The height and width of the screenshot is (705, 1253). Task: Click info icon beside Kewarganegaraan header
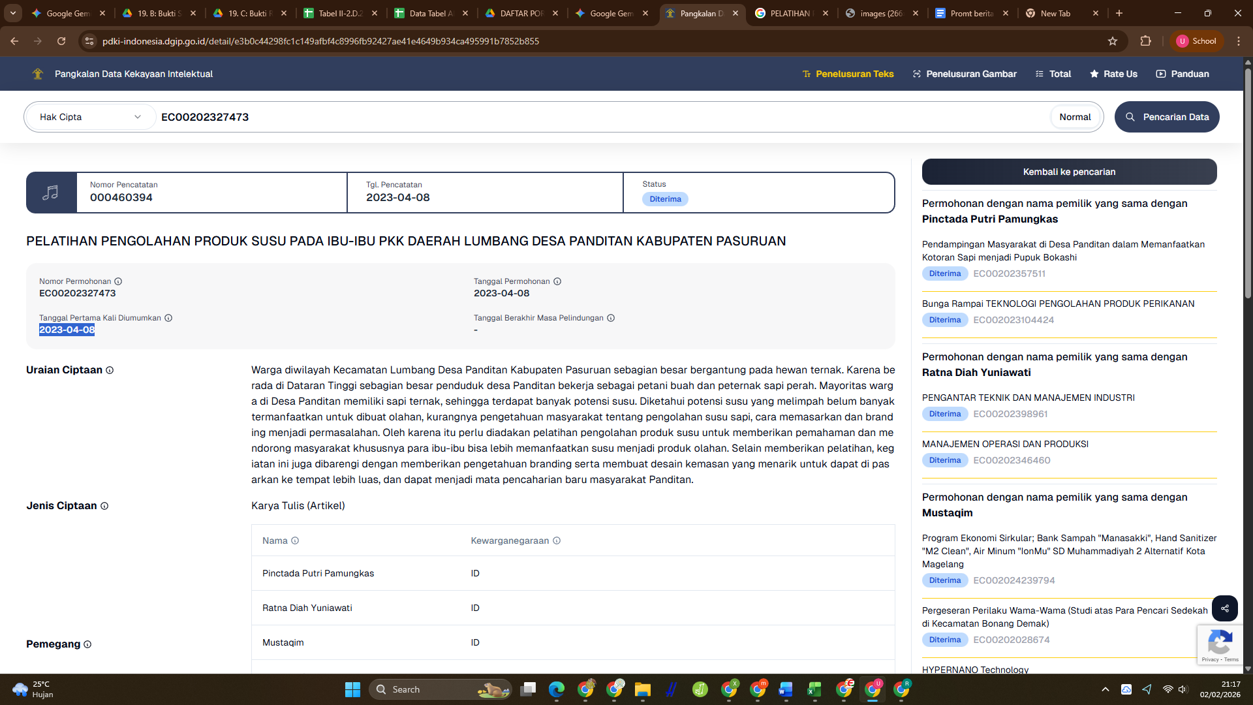557,540
